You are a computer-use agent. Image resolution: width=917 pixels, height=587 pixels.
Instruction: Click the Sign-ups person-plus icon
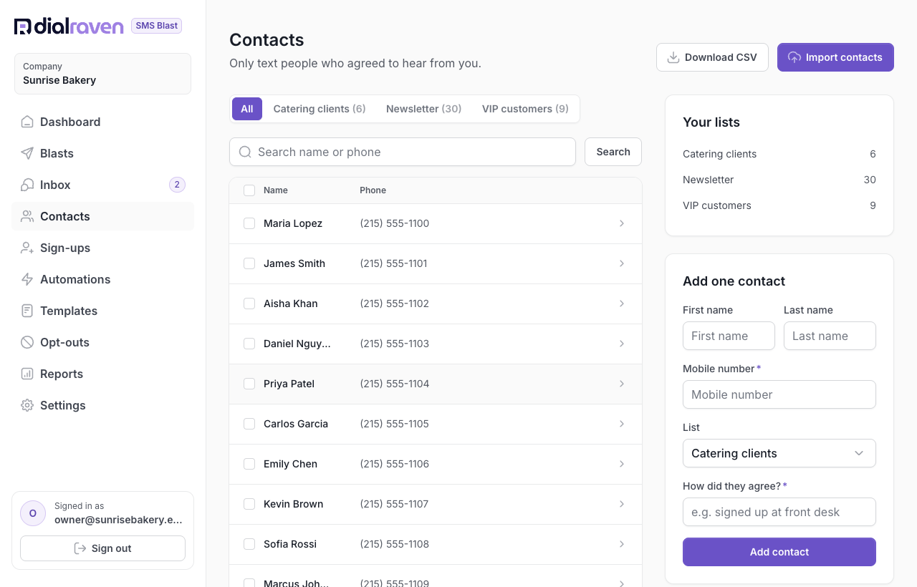pyautogui.click(x=27, y=248)
